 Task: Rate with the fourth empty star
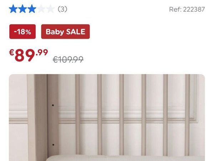pyautogui.click(x=41, y=9)
